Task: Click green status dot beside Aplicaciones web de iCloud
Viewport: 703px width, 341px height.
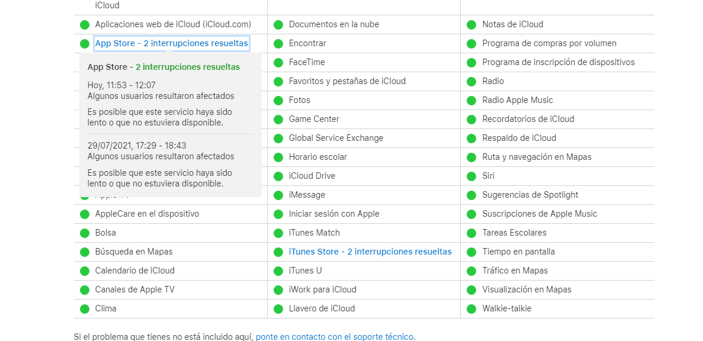Action: [85, 25]
